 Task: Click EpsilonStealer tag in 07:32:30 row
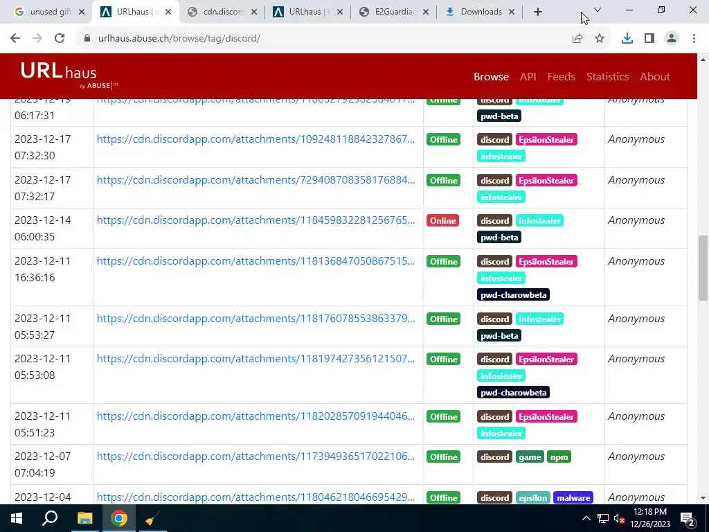(x=546, y=140)
